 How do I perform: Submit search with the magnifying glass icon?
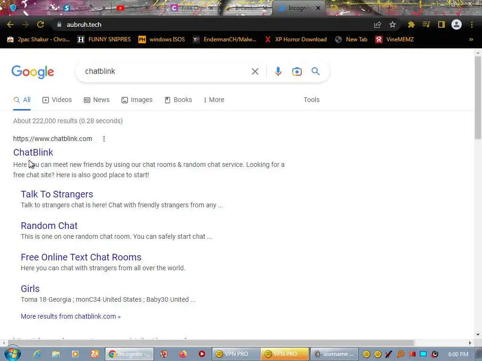click(x=315, y=71)
